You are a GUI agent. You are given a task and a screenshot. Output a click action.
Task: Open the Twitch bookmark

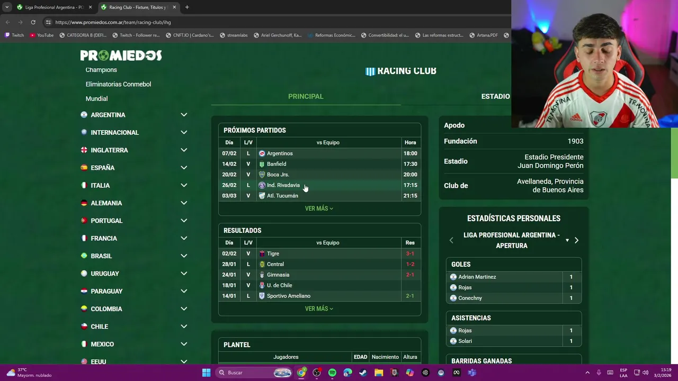(14, 35)
